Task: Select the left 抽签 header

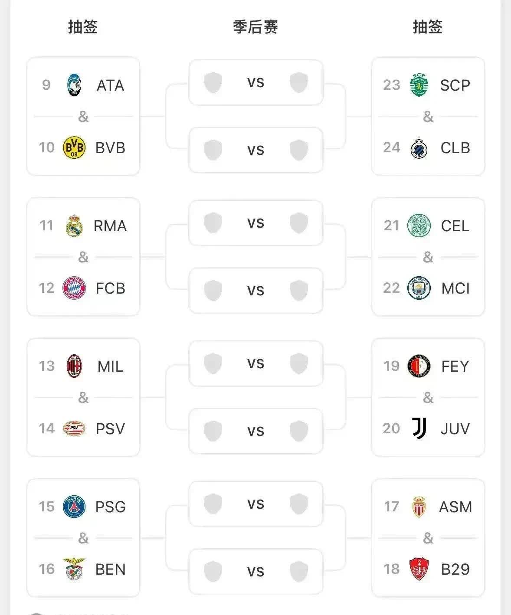Action: point(83,27)
